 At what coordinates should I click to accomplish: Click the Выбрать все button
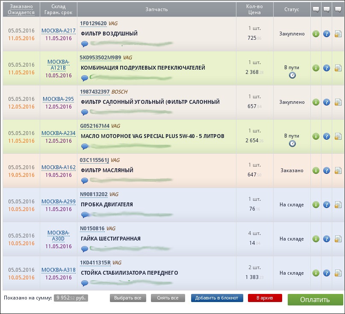tap(128, 298)
